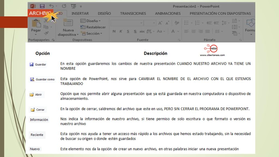Align the paragraph to the right
This screenshot has width=279, height=157.
click(201, 31)
